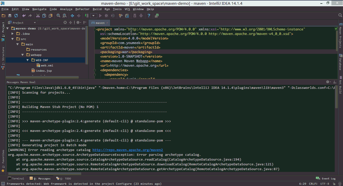Open the repo.maven.apache.org/maven2 link

(127, 150)
